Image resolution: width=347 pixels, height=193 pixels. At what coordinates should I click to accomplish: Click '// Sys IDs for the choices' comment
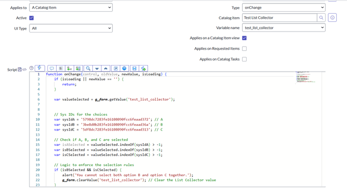coord(81,114)
